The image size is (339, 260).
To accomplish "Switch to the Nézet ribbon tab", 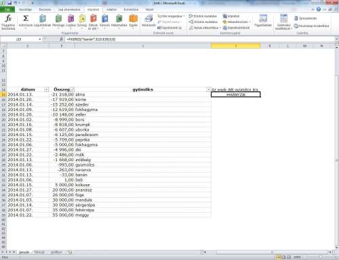I will (149, 9).
